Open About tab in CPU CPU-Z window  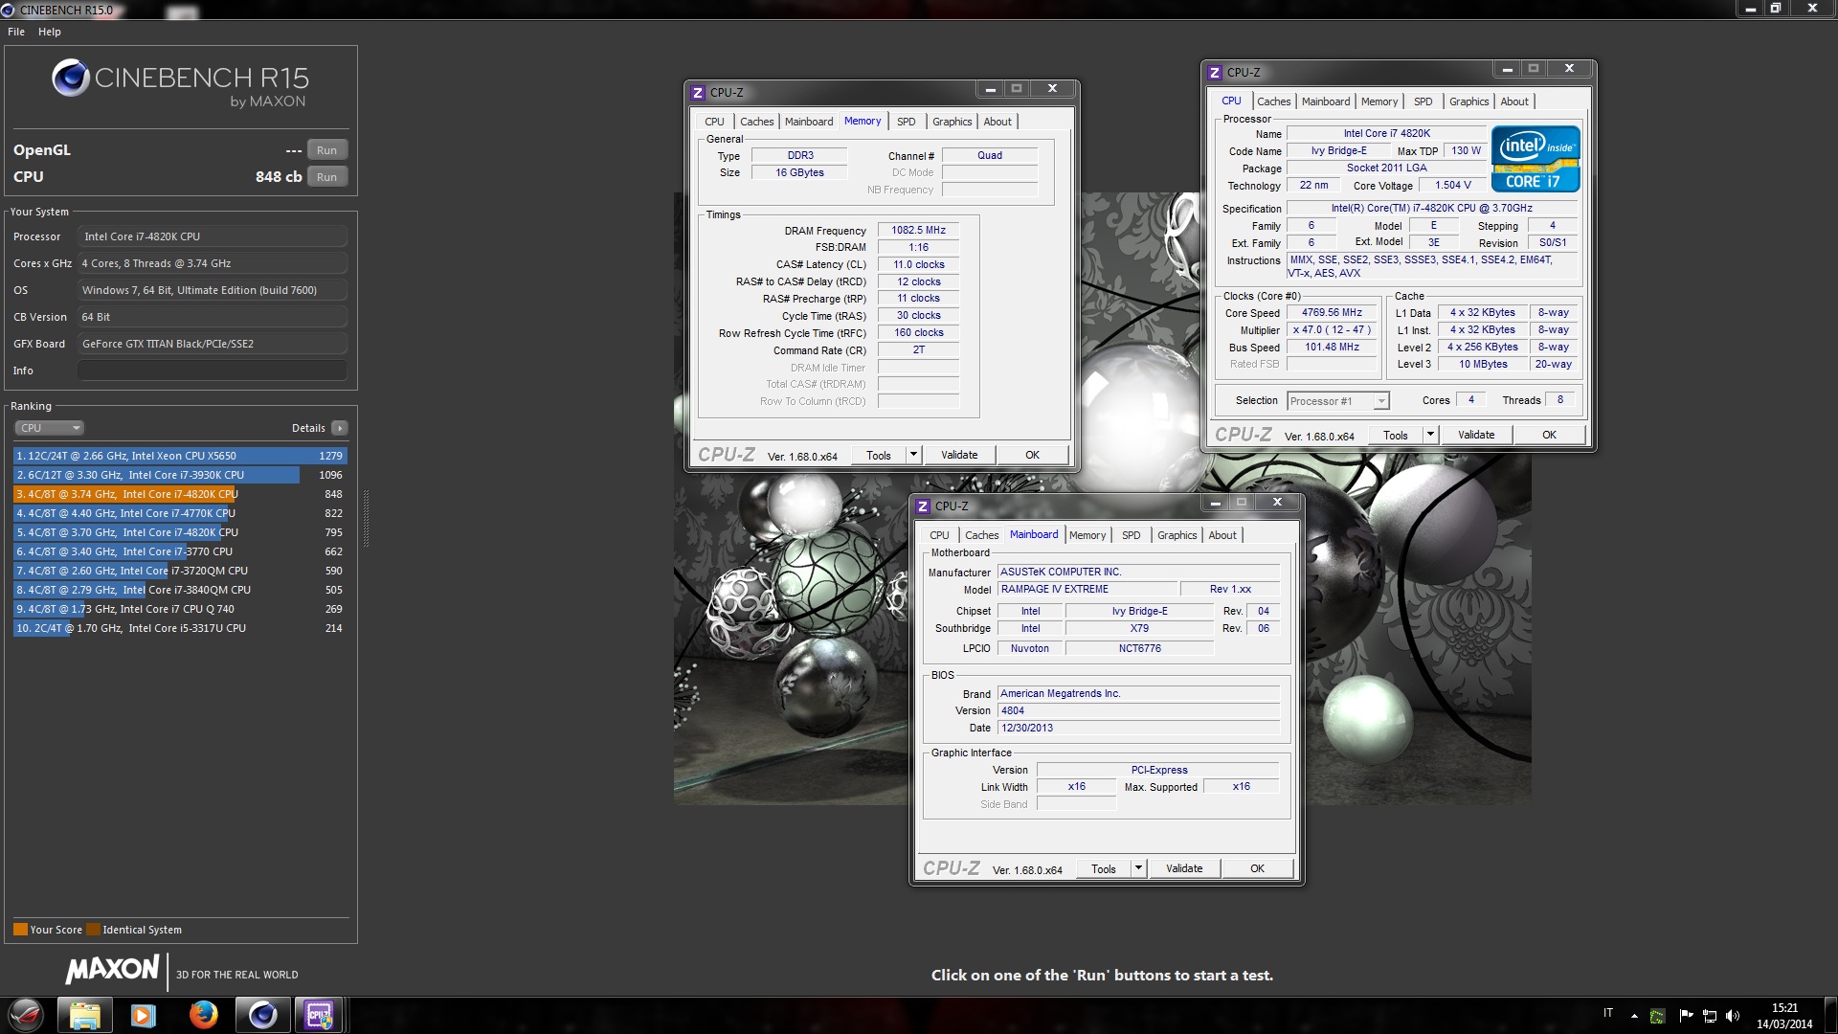[1513, 101]
